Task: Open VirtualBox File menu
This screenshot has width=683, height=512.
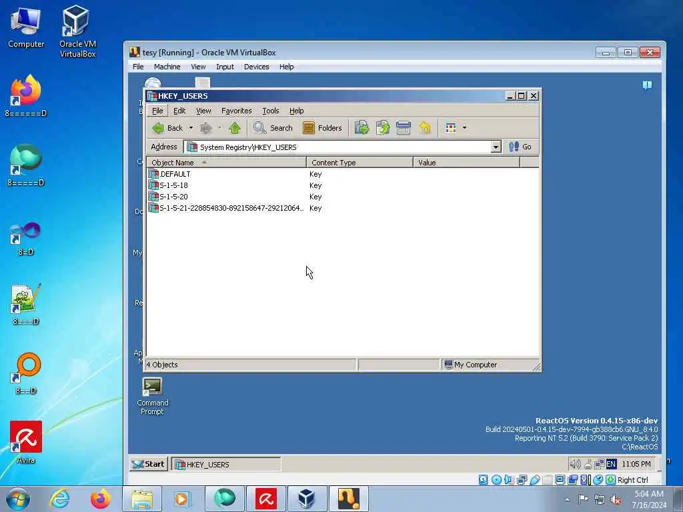Action: point(138,67)
